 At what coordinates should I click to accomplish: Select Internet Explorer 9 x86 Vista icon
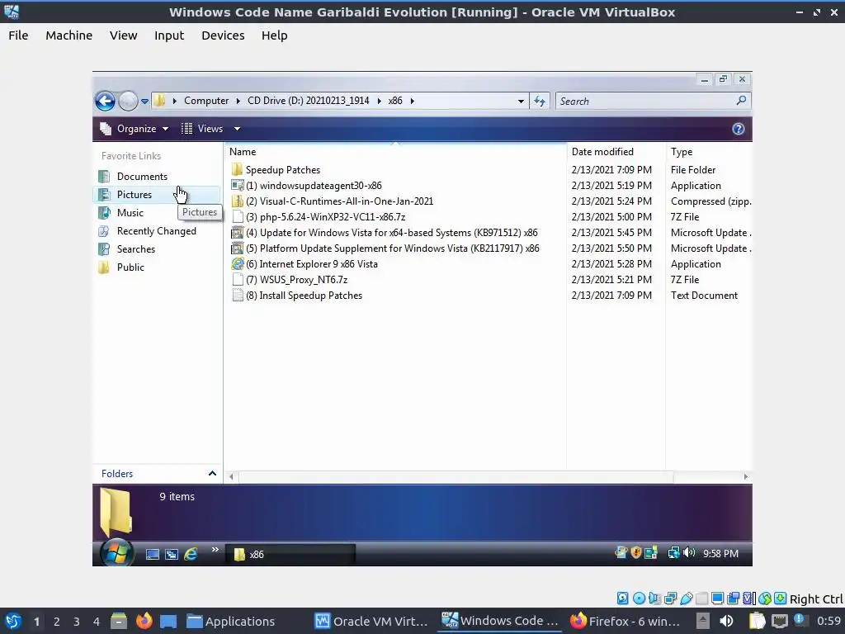tap(237, 264)
